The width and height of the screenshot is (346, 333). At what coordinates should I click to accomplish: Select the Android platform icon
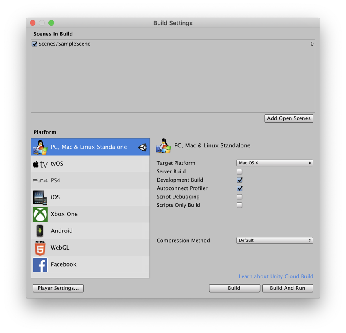[x=40, y=231]
